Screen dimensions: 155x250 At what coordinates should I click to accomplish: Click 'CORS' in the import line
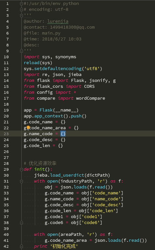pos(89,87)
